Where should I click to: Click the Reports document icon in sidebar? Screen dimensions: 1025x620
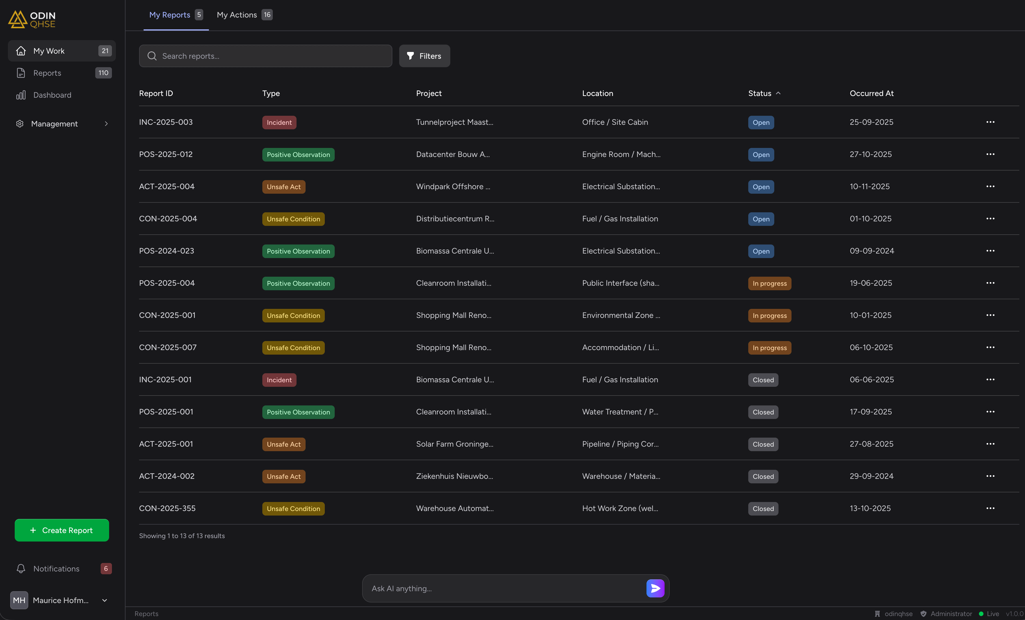click(x=21, y=73)
